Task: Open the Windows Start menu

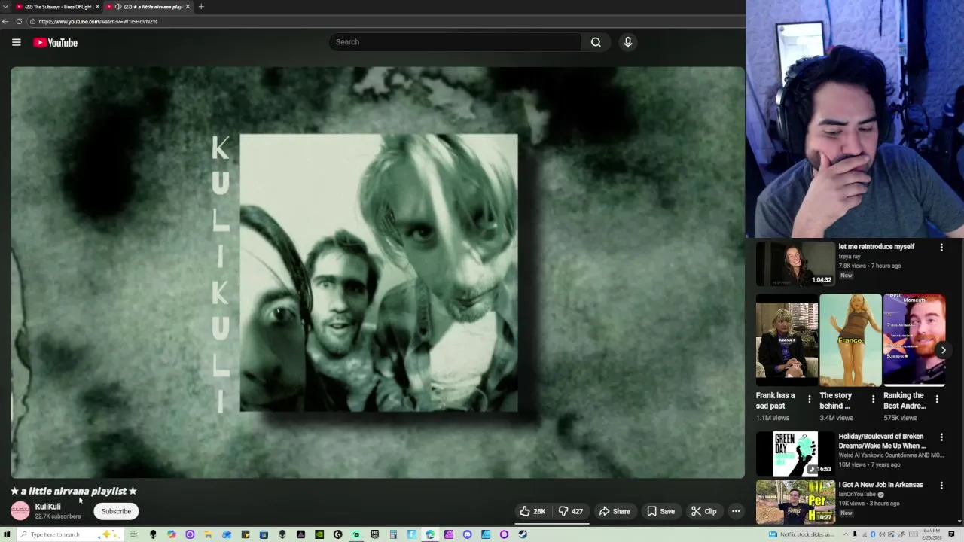Action: tap(7, 534)
